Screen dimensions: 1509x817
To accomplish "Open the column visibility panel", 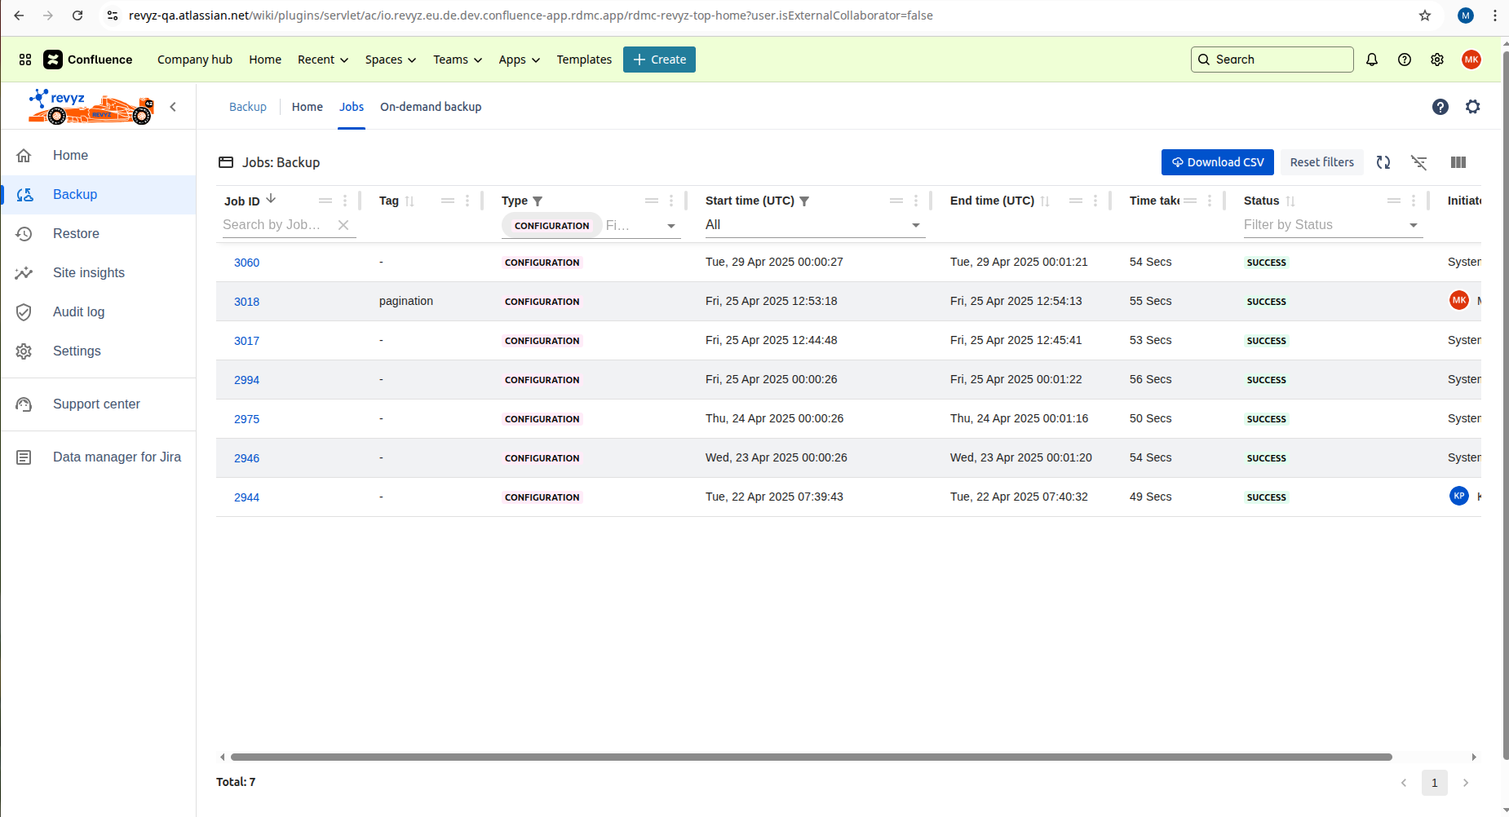I will coord(1458,162).
